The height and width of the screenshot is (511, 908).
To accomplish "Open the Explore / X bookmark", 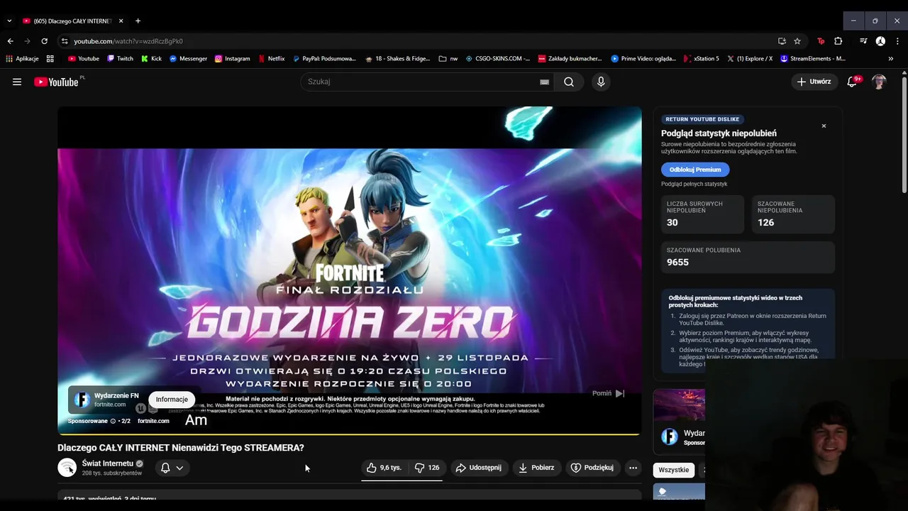I will [x=750, y=59].
